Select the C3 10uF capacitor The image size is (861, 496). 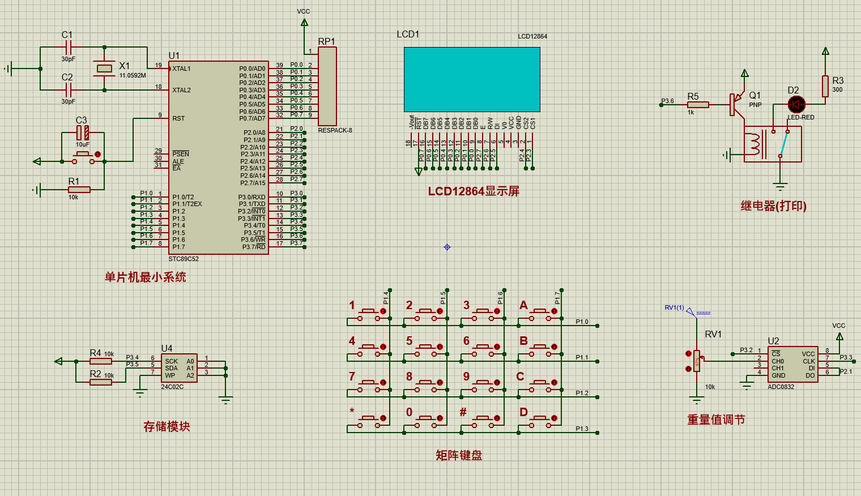tap(83, 132)
